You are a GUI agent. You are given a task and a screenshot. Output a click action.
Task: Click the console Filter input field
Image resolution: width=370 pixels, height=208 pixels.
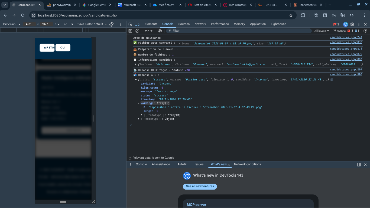[x=238, y=31]
